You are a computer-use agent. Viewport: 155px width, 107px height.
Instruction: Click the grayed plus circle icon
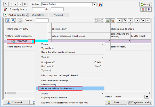click(96, 20)
